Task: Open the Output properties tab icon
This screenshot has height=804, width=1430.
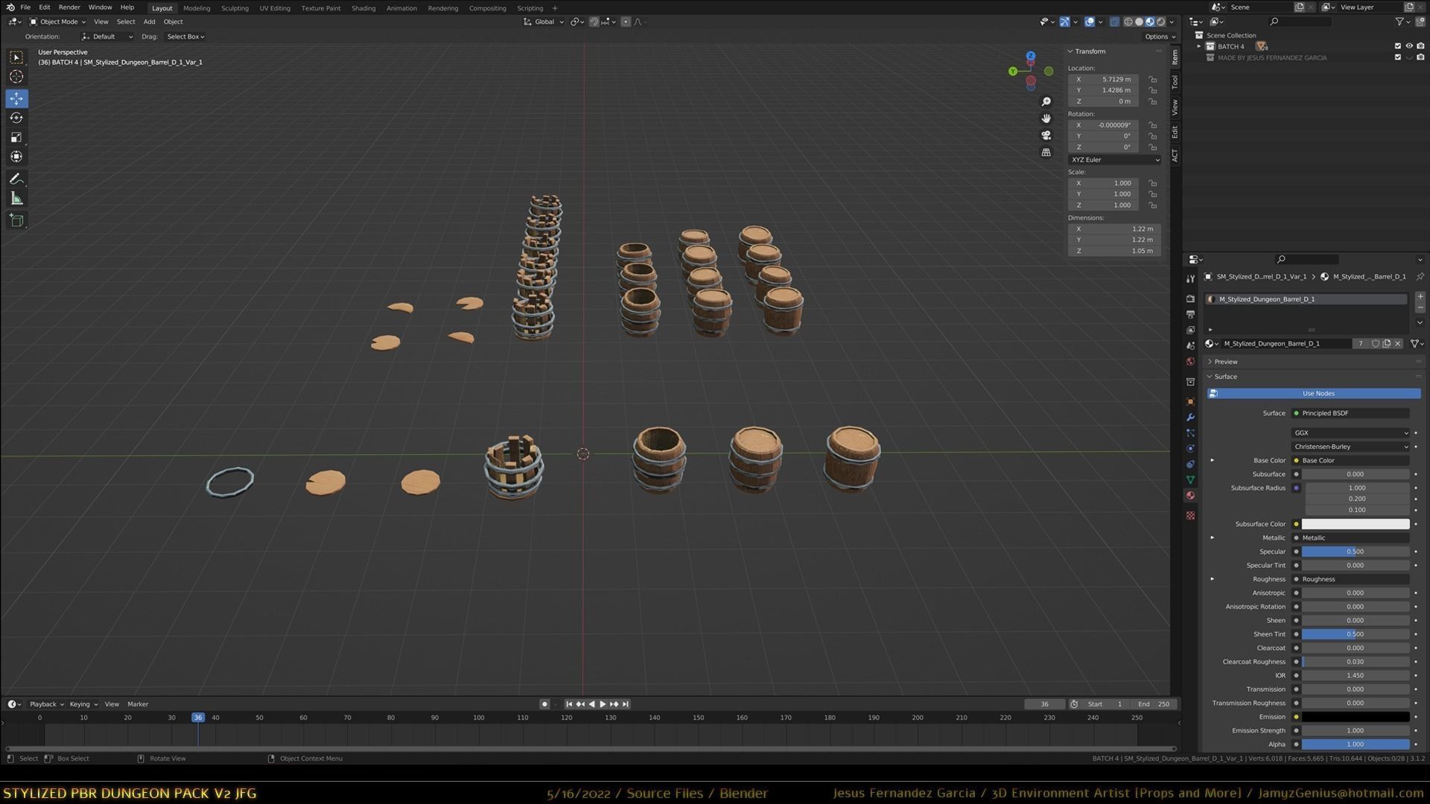Action: tap(1190, 314)
